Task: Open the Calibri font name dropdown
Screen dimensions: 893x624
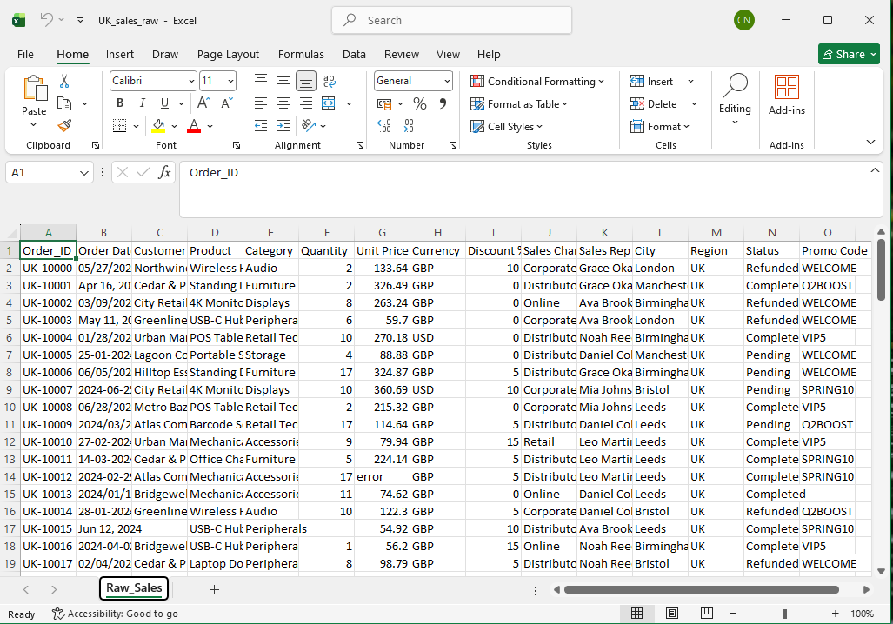Action: click(191, 81)
